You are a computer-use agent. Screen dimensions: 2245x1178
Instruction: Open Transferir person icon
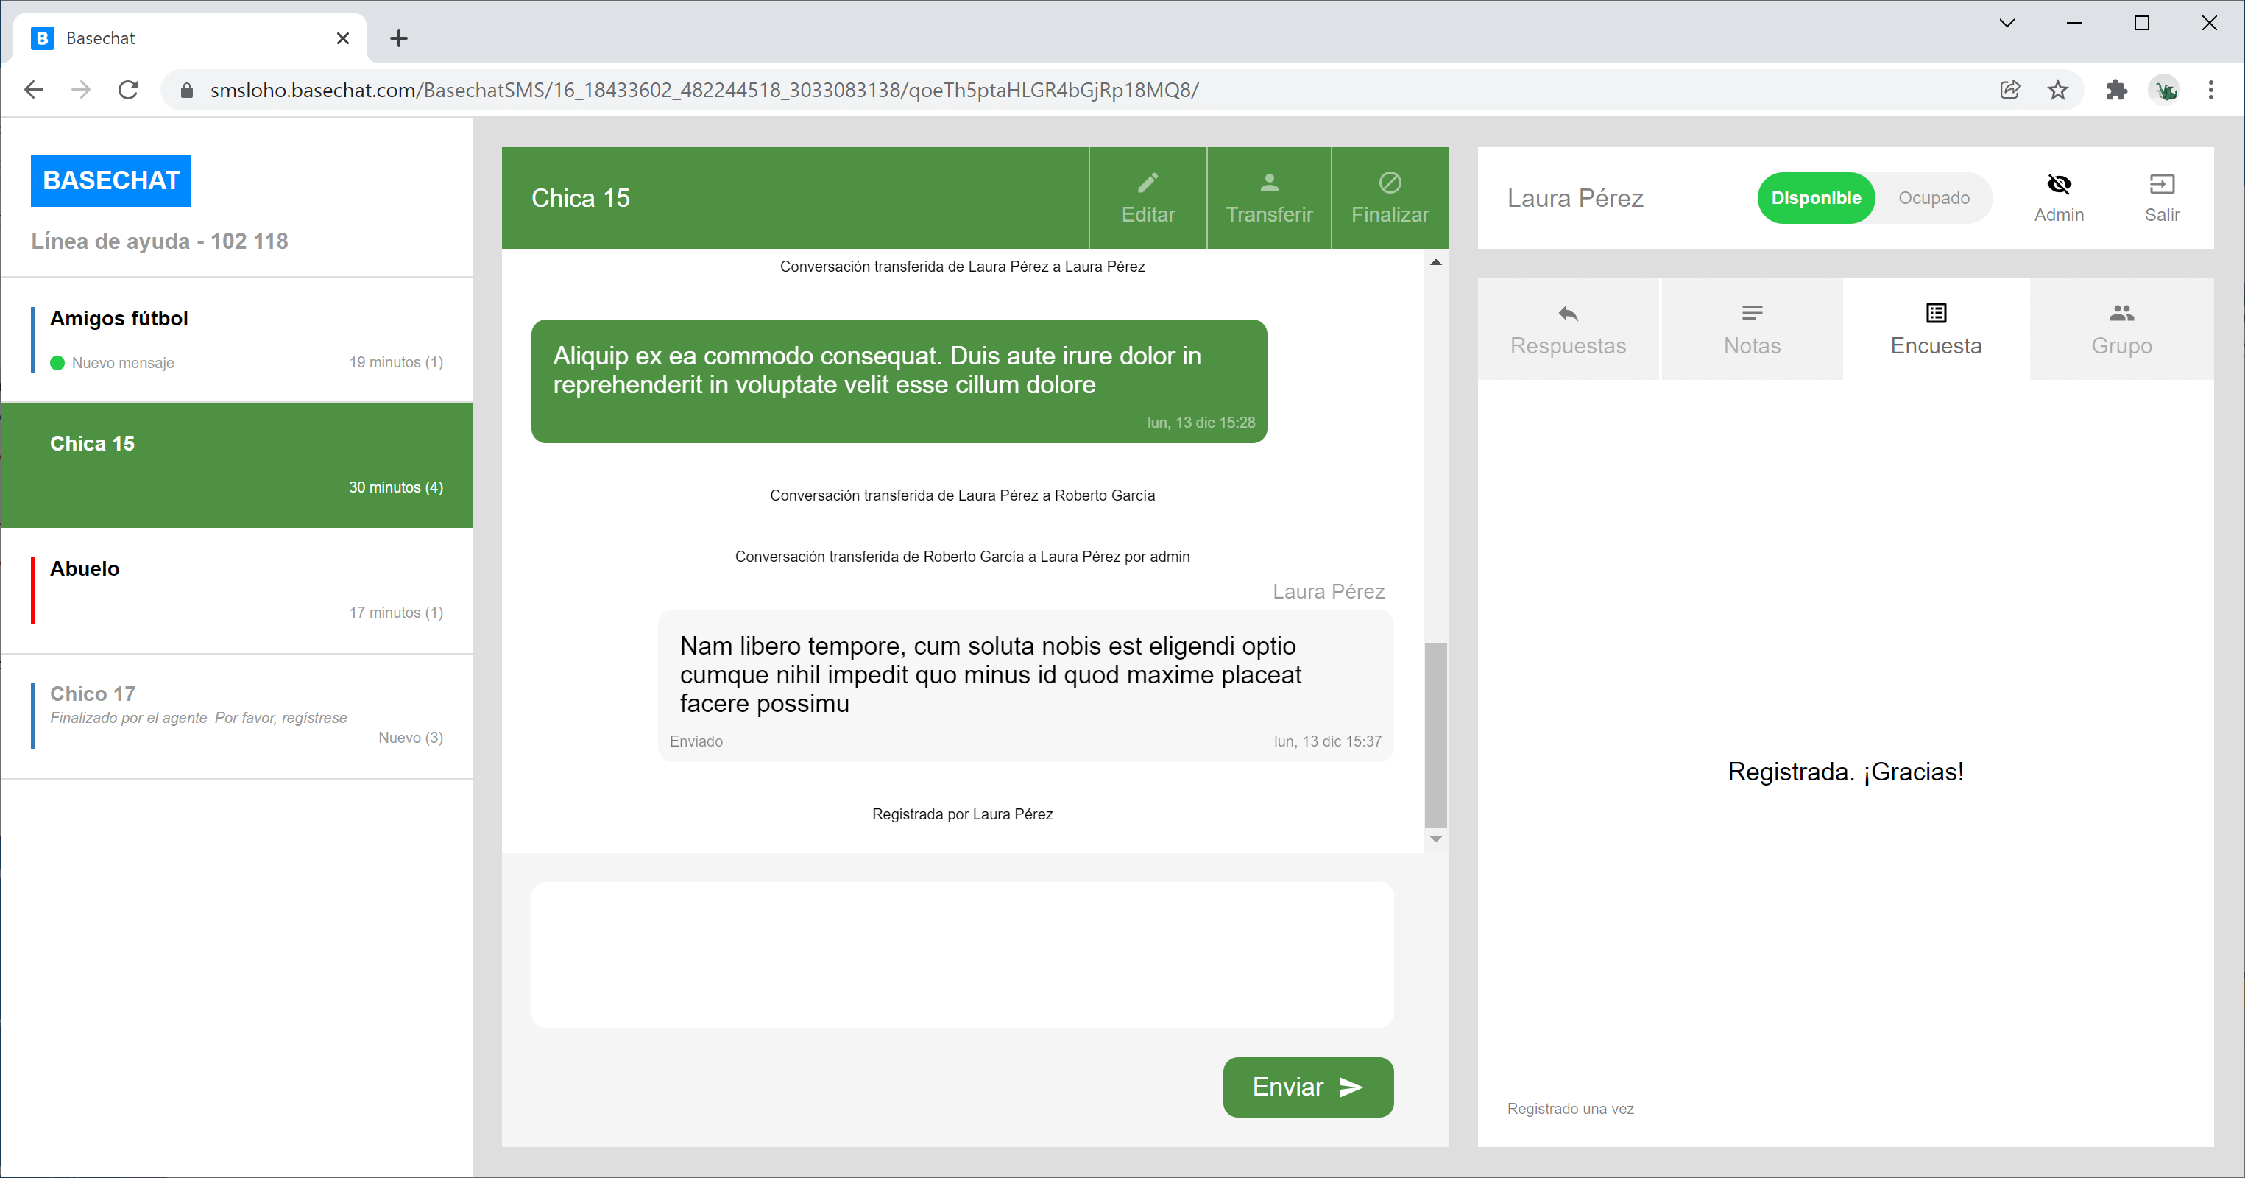coord(1269,183)
